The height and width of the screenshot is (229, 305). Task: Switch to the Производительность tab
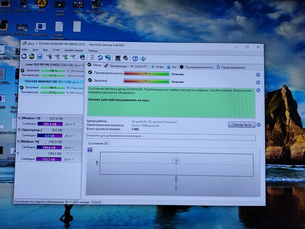point(196,67)
